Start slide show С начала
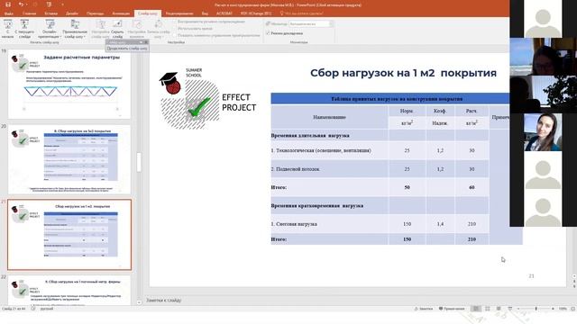This screenshot has width=577, height=324. (7, 29)
